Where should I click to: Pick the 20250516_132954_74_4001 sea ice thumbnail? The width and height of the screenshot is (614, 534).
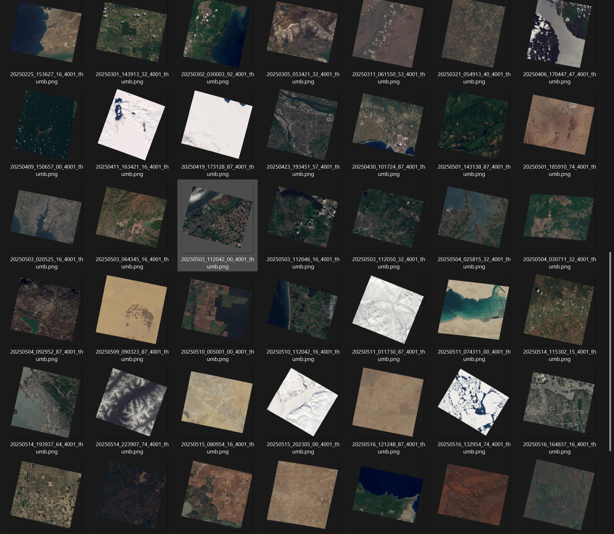[x=474, y=402]
